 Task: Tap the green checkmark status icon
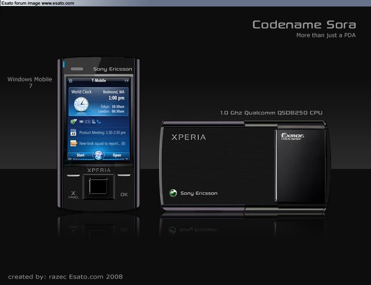pyautogui.click(x=73, y=122)
